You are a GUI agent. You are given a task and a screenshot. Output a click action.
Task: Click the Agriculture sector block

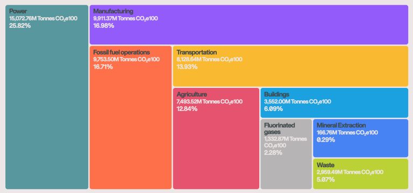coord(216,139)
